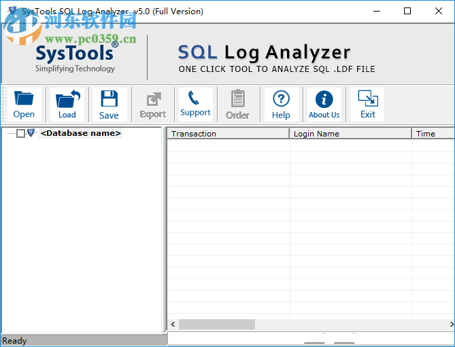The width and height of the screenshot is (455, 347).
Task: Click the Load folder-arrow toolbar icon
Action: [67, 105]
